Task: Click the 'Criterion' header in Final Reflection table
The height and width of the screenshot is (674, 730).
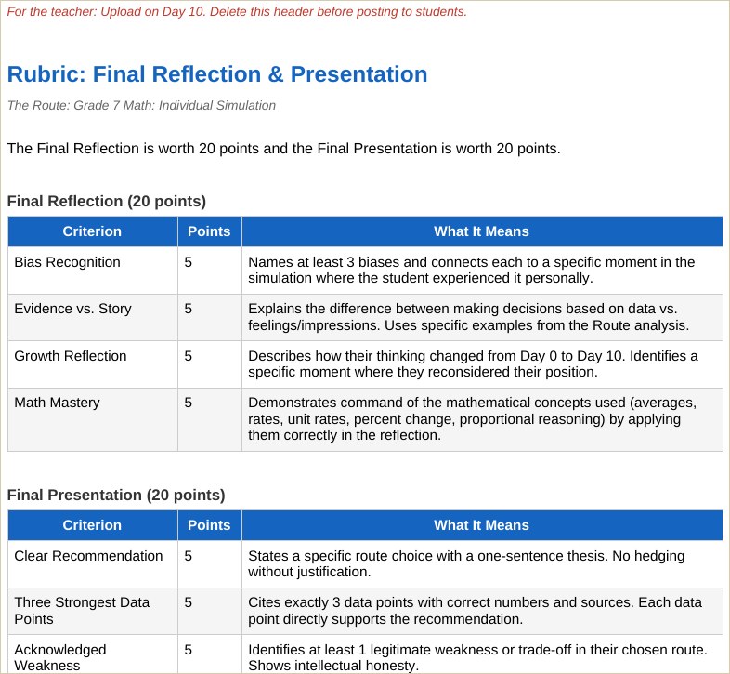Action: click(92, 231)
